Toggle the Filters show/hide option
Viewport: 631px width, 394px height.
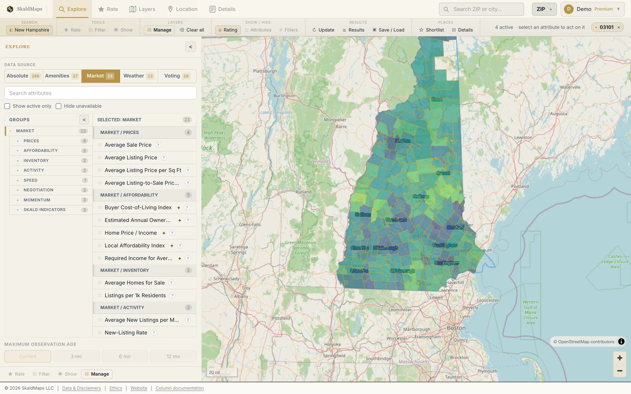[x=289, y=30]
